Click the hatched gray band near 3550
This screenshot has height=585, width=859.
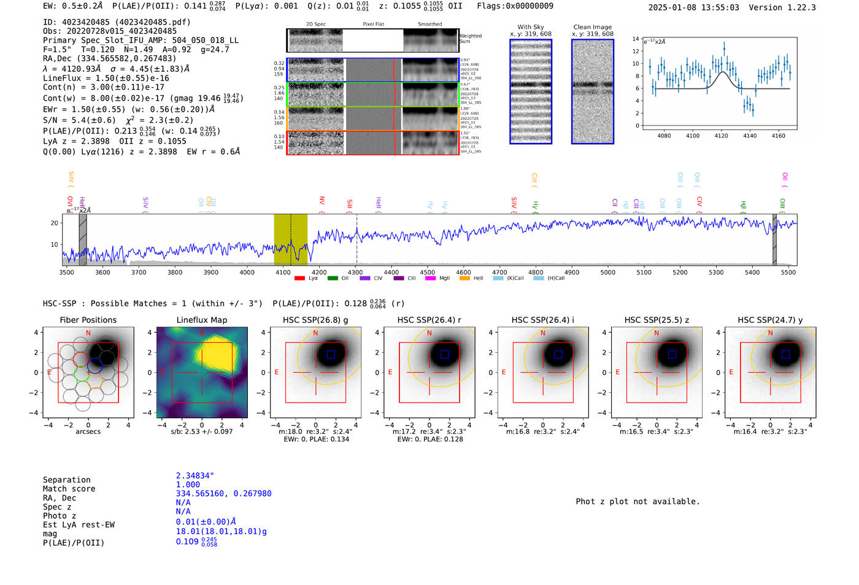click(83, 239)
